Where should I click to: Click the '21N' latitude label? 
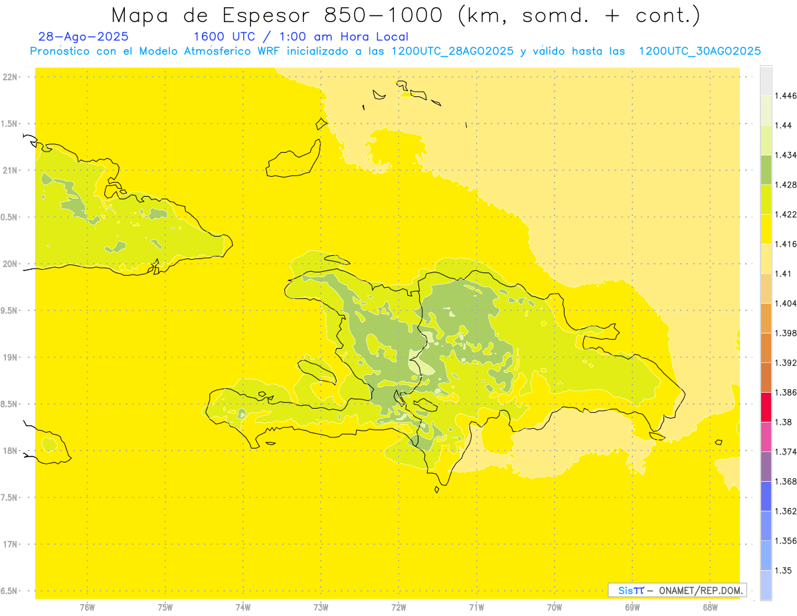point(10,170)
